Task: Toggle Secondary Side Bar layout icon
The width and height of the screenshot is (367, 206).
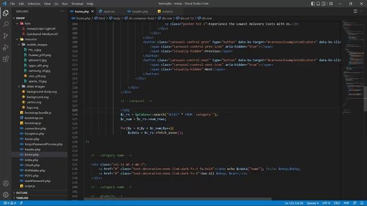Action: (323, 3)
